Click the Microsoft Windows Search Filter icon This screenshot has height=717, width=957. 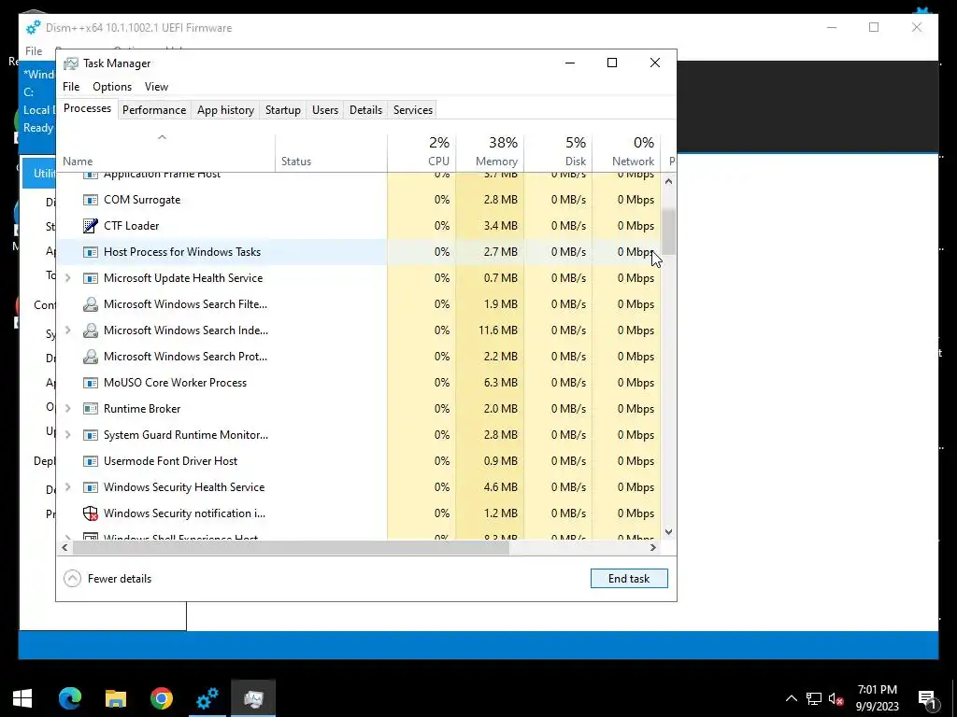pyautogui.click(x=91, y=304)
